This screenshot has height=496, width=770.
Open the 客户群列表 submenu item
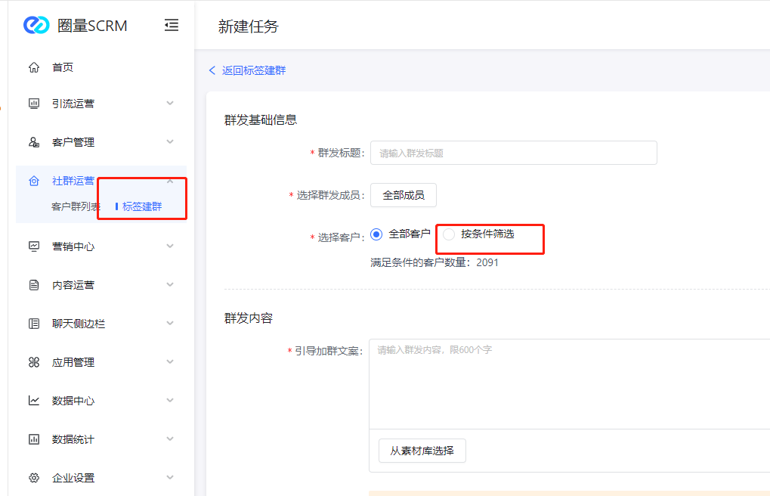(76, 206)
